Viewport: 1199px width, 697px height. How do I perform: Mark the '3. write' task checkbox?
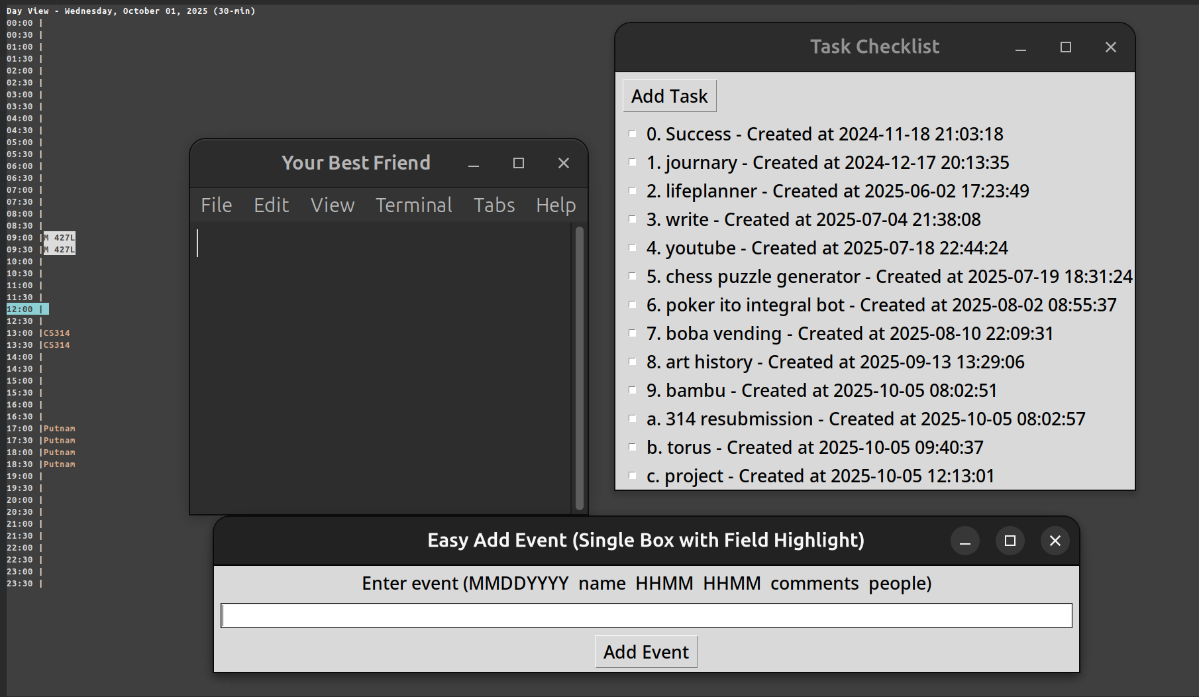coord(633,219)
